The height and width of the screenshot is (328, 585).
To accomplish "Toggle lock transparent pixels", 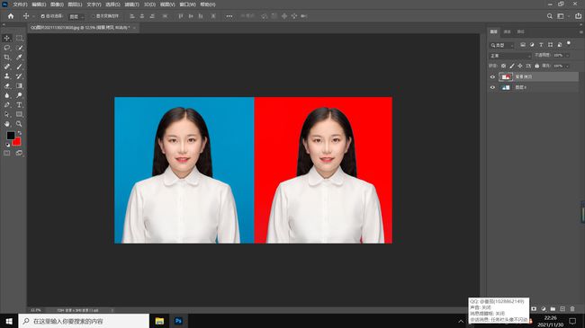I will point(503,66).
